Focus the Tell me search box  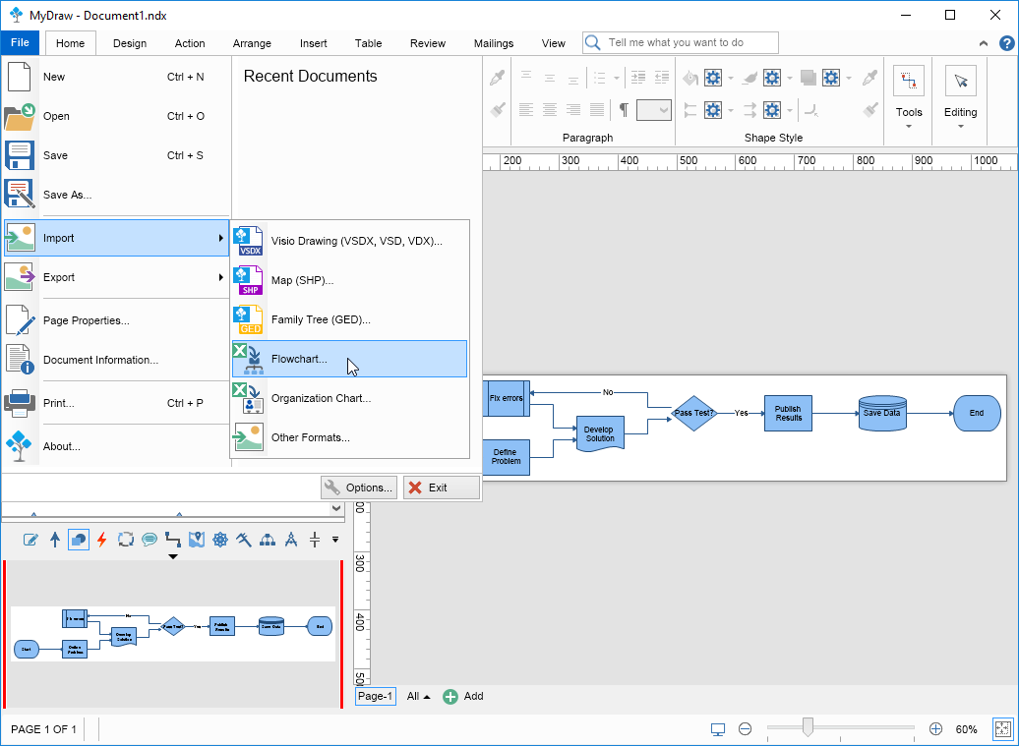[x=681, y=43]
